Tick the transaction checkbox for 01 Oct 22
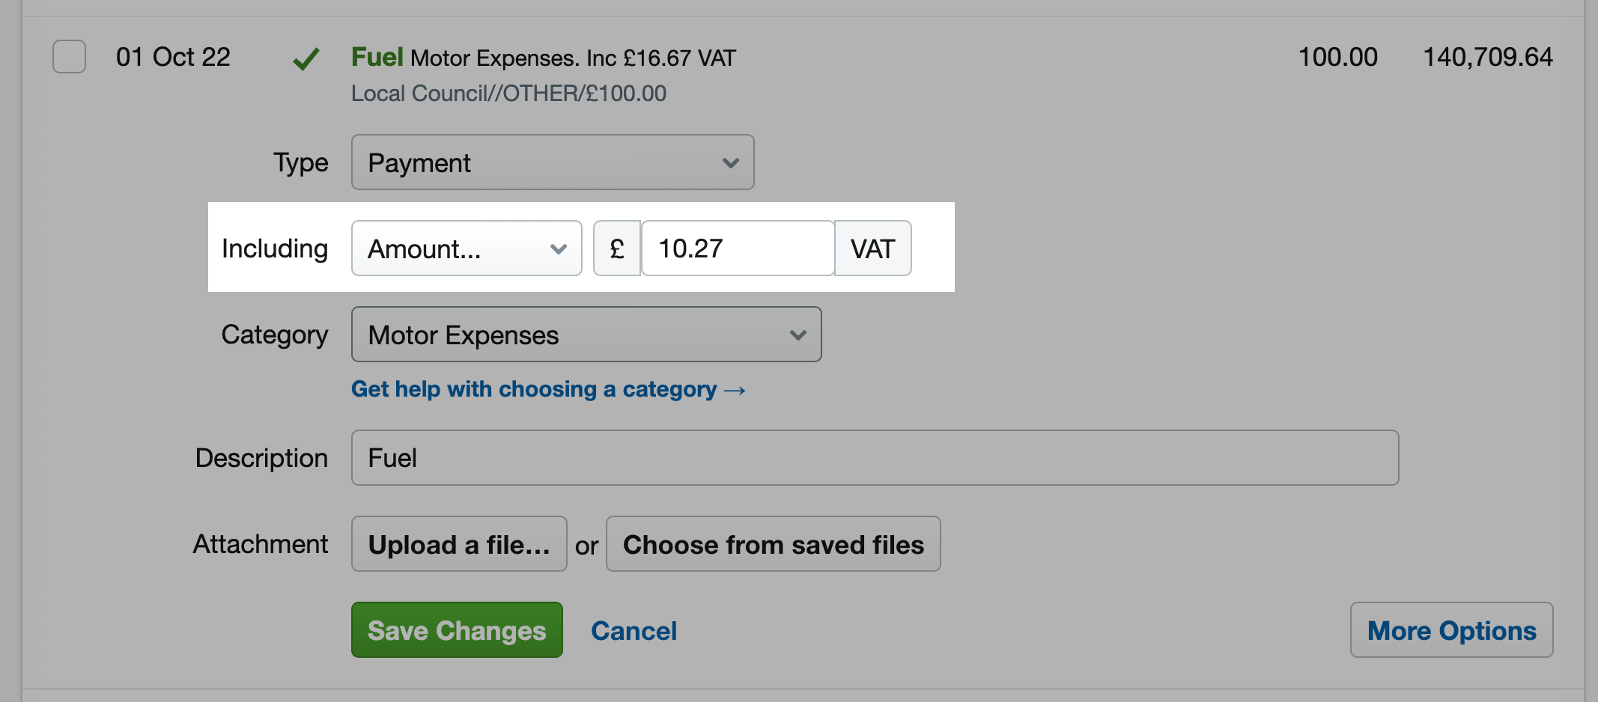The width and height of the screenshot is (1598, 702). click(68, 57)
